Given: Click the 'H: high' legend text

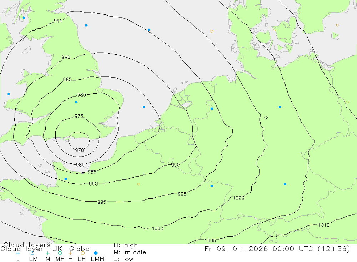Looking at the screenshot, I should point(126,245).
